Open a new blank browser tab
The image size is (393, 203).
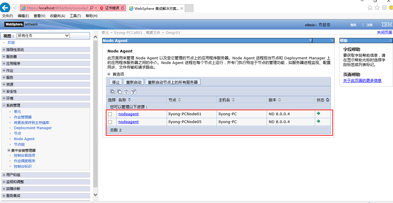189,8
